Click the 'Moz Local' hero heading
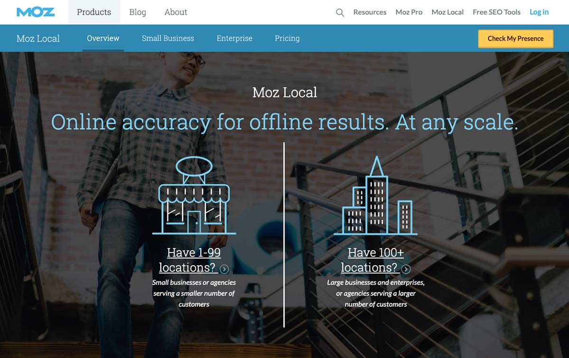 point(284,92)
